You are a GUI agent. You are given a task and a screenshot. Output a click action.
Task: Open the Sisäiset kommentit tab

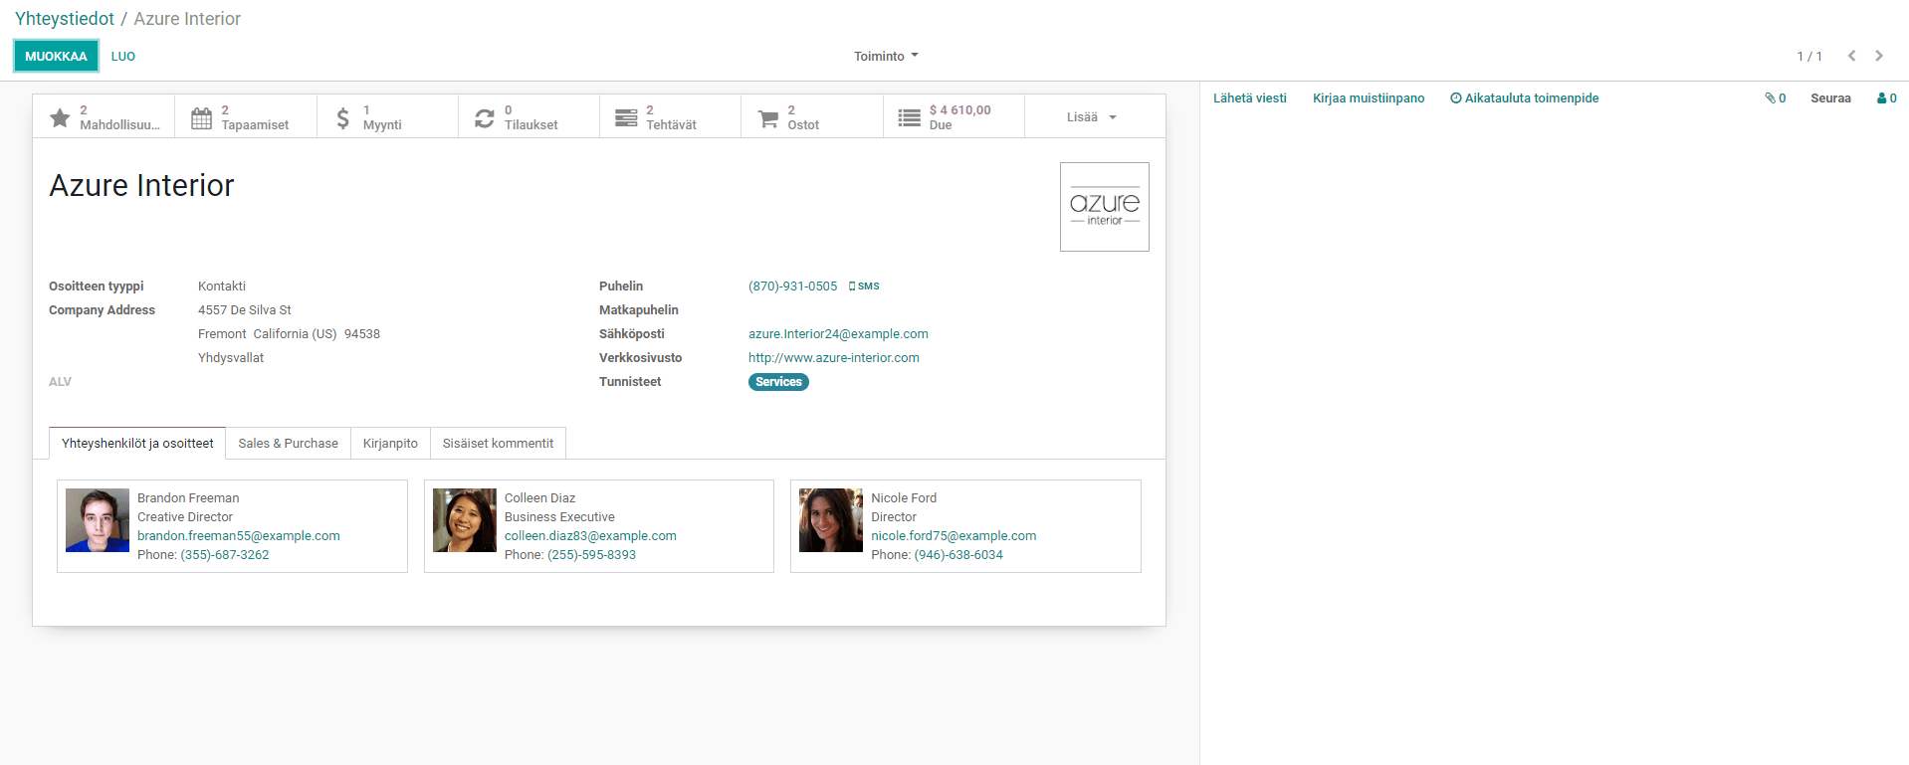pyautogui.click(x=498, y=444)
